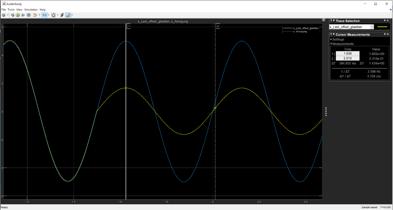
Task: Click the Stop simulation button
Action: coord(29,15)
